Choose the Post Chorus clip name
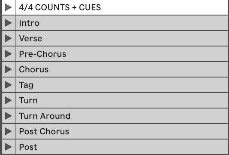The image size is (229, 155). click(x=44, y=131)
